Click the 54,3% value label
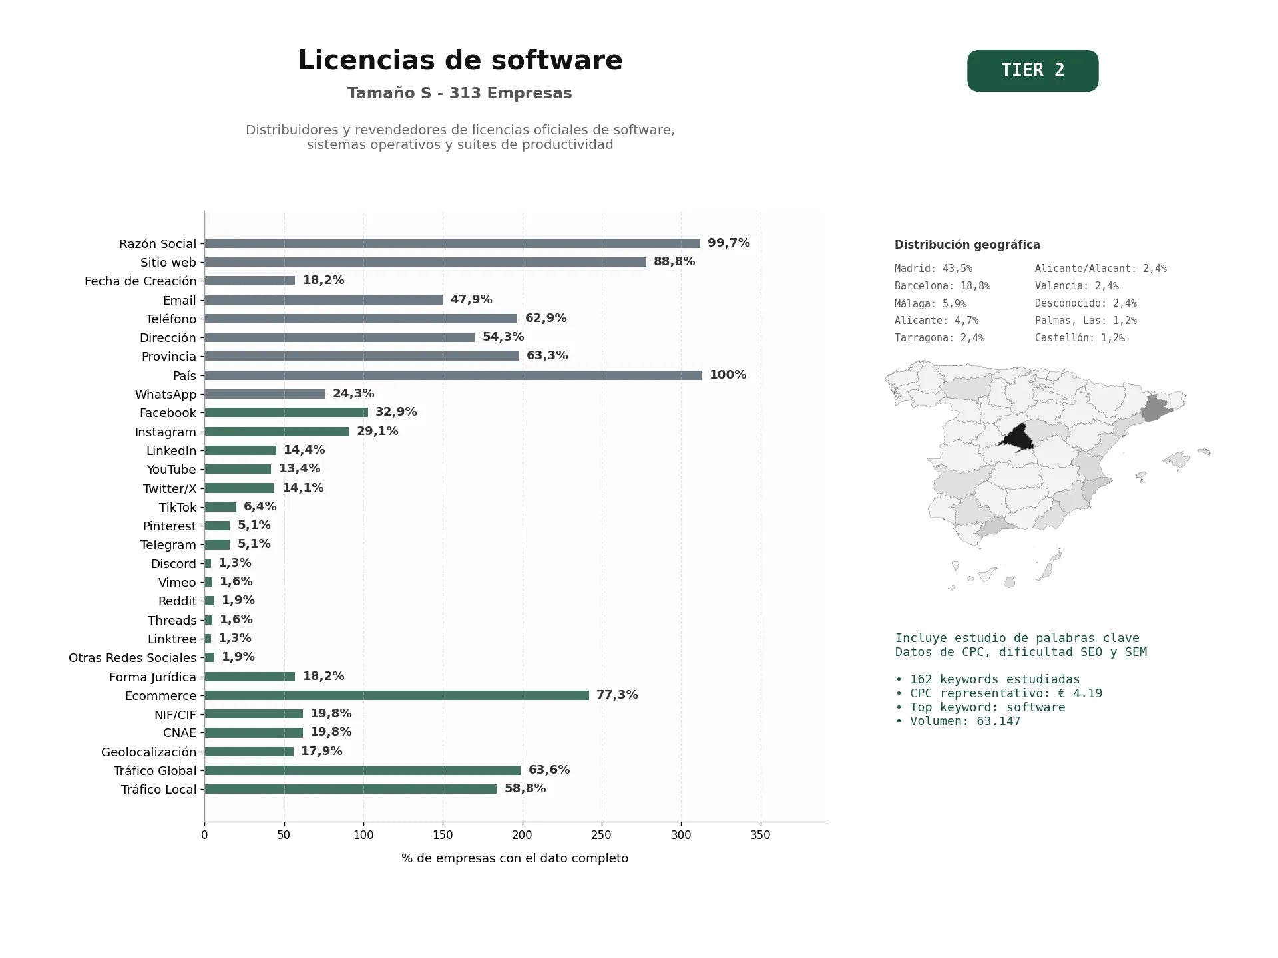1278x958 pixels. [x=503, y=337]
